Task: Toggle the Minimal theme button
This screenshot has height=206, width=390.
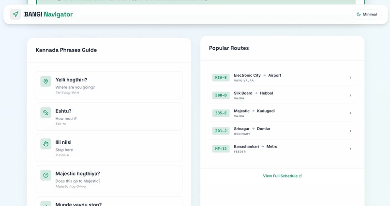Action: click(367, 14)
